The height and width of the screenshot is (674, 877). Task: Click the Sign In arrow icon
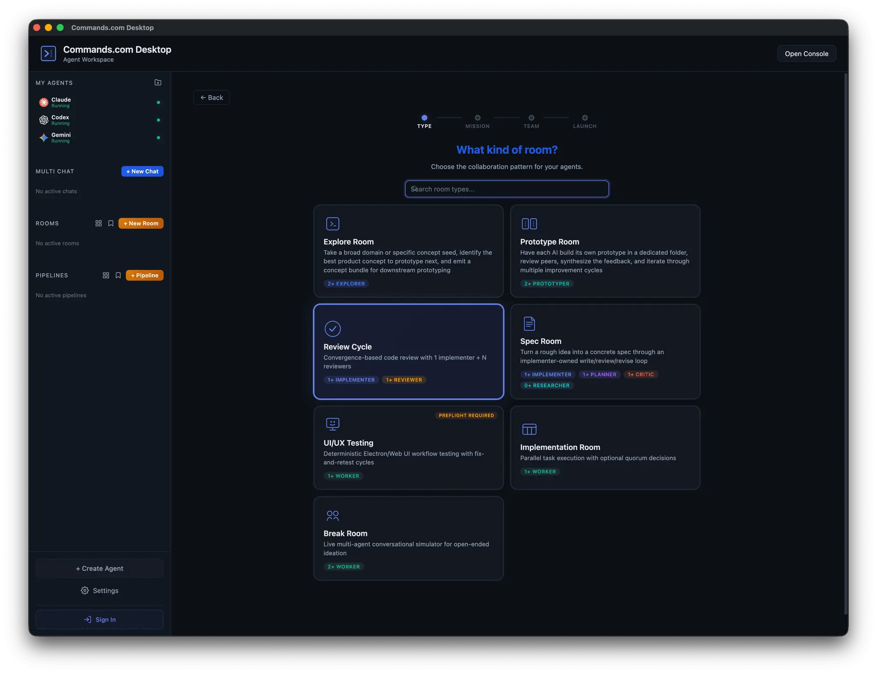pos(88,620)
